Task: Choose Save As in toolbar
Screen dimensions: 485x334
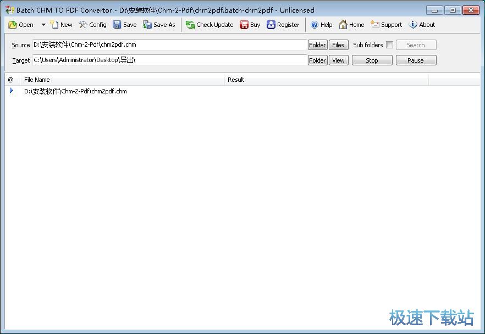Action: pyautogui.click(x=159, y=25)
